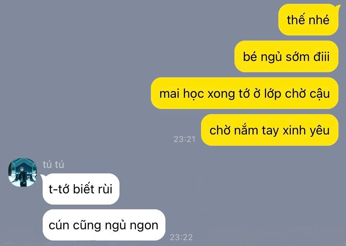
Task: Tap the "chờ nắm tay xinh yêu" bubble
Action: pos(270,130)
